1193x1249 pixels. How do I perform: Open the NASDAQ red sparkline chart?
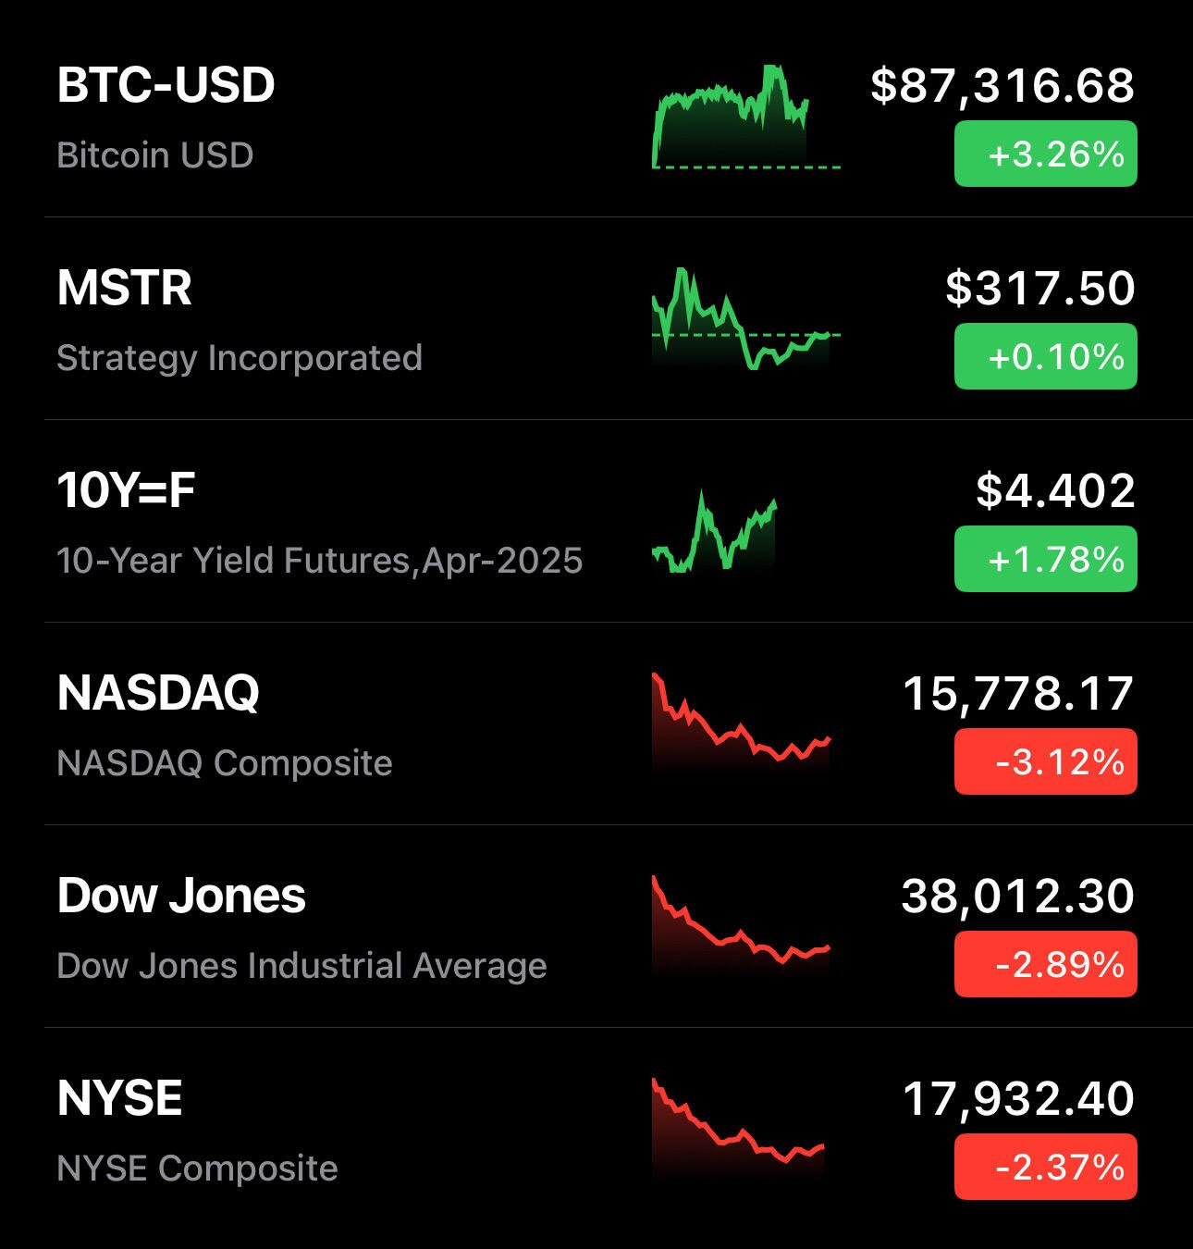click(742, 723)
